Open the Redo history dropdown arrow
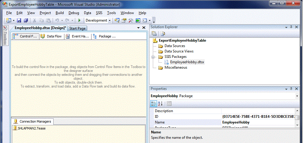This screenshot has width=303, height=143. [x=72, y=20]
